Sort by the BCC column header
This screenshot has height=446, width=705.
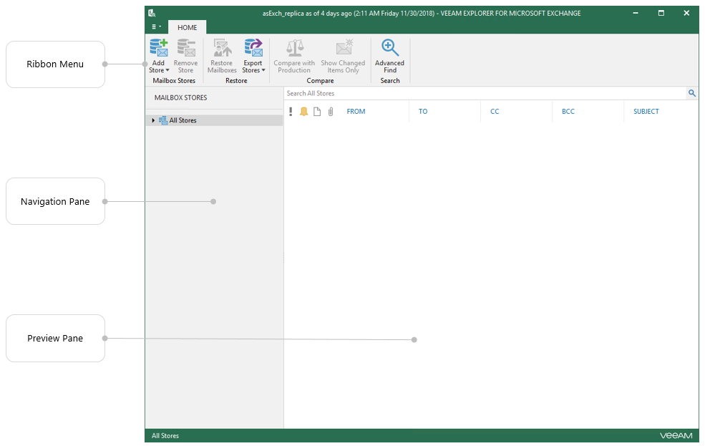568,112
